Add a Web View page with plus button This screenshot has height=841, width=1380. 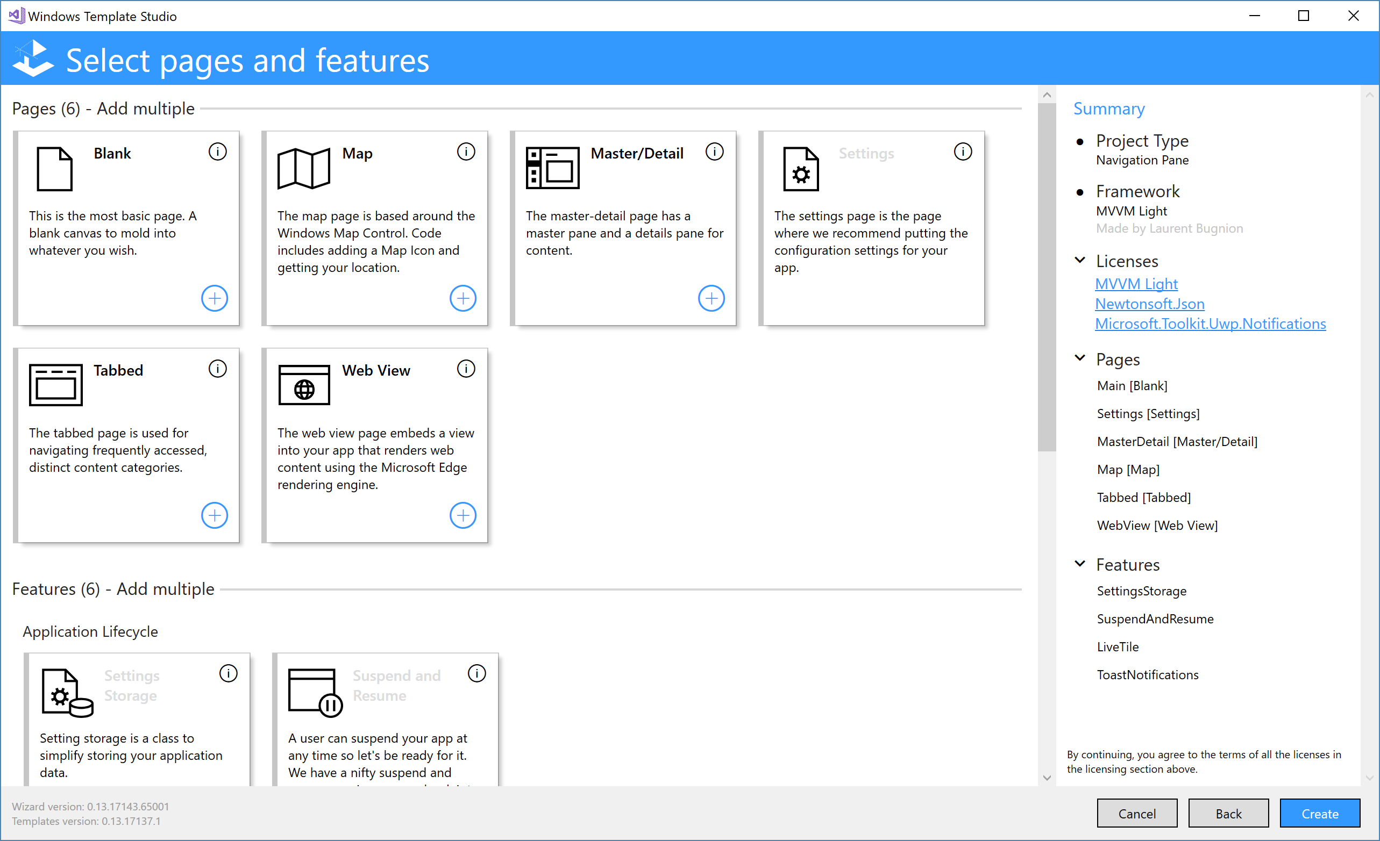coord(463,515)
